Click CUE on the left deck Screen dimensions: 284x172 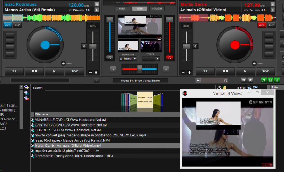[14, 71]
